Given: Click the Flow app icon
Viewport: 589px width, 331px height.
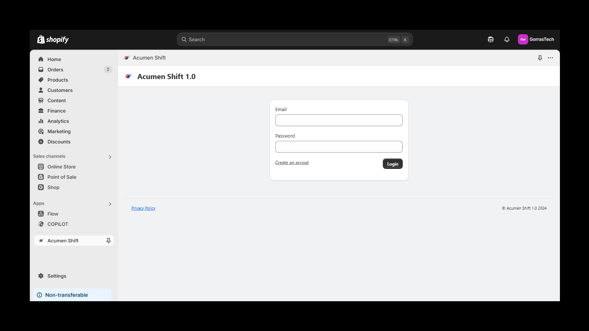Looking at the screenshot, I should (x=41, y=214).
